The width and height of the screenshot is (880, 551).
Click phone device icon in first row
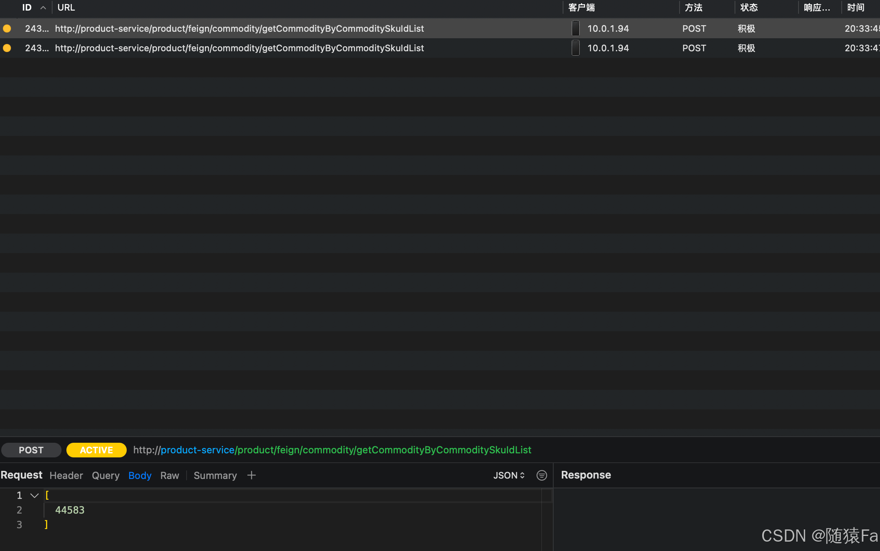575,28
